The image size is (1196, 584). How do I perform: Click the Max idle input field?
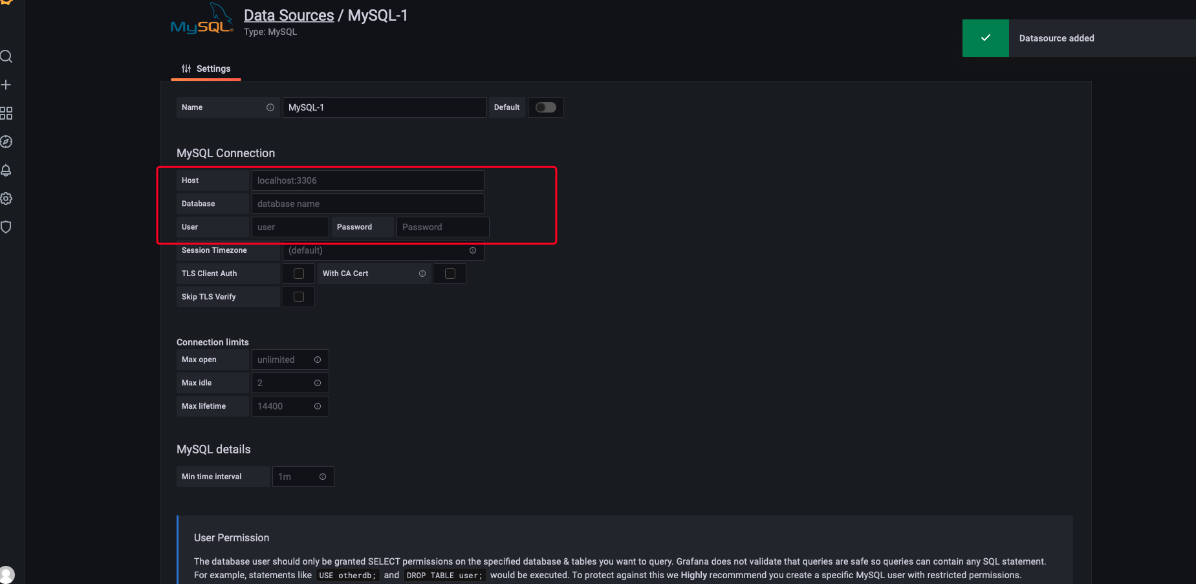(x=290, y=383)
